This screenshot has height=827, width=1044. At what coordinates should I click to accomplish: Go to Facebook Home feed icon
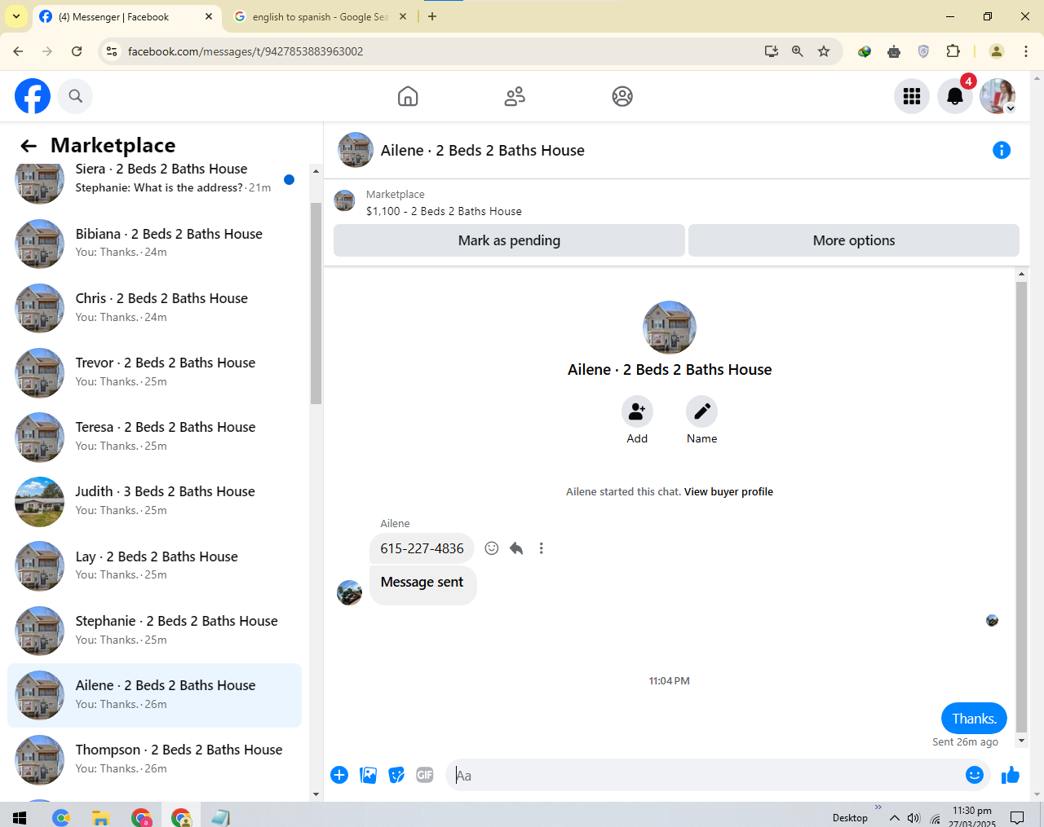(x=408, y=96)
